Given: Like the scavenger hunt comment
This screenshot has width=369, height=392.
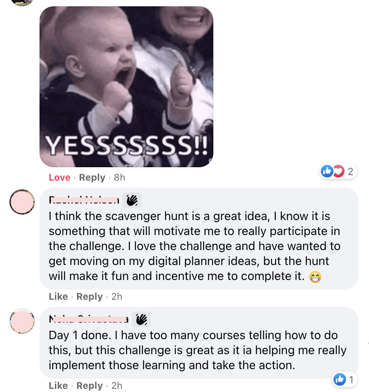Looking at the screenshot, I should pyautogui.click(x=58, y=296).
